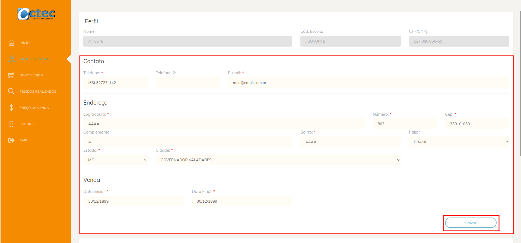
Task: Click the E-mail input field
Action: [368, 83]
